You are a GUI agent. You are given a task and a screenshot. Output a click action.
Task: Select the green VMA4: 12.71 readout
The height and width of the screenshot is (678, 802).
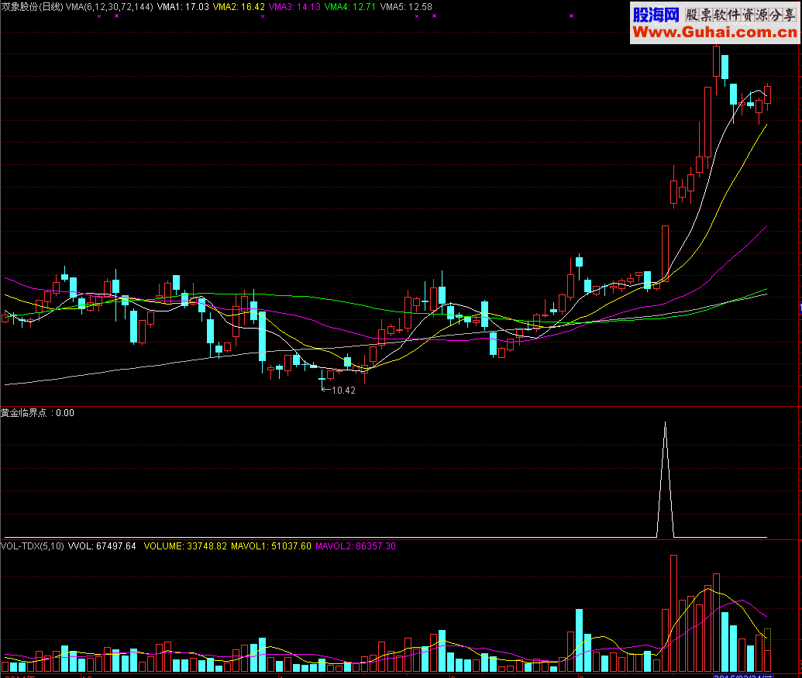[x=350, y=7]
